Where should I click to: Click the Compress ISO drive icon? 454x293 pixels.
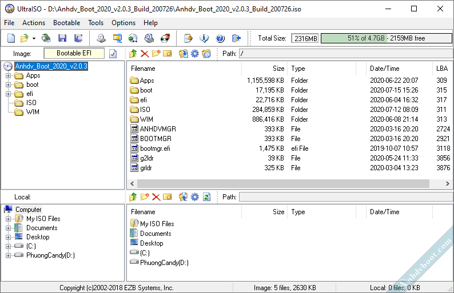click(149, 38)
